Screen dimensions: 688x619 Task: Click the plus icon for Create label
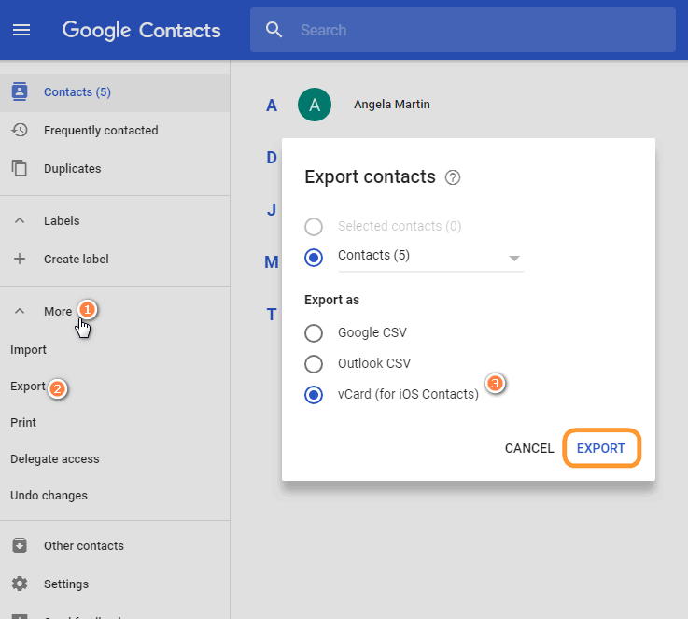click(19, 259)
